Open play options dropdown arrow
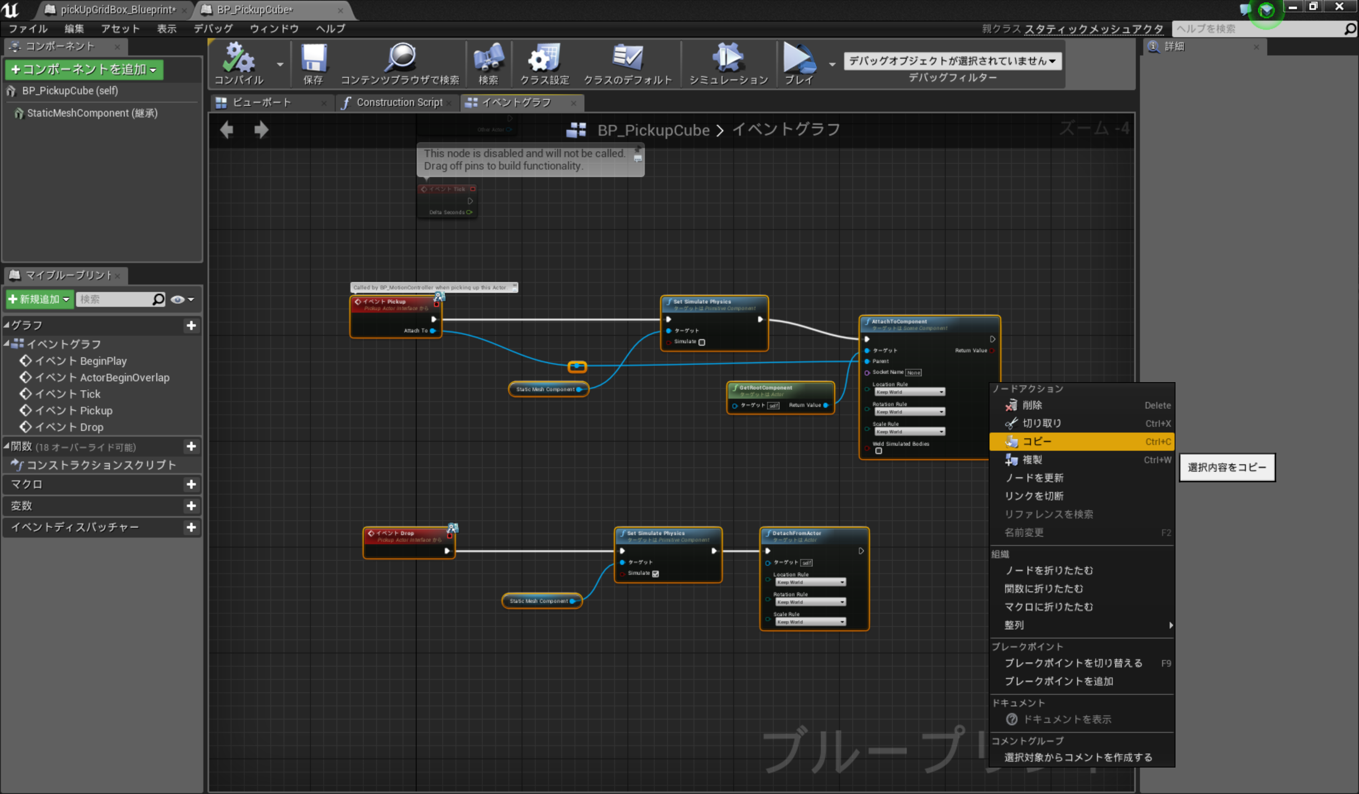Screen dimensions: 1359x794 click(x=832, y=65)
